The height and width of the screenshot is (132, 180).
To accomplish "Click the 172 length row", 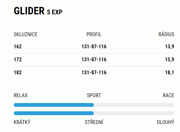I will click(x=94, y=60).
